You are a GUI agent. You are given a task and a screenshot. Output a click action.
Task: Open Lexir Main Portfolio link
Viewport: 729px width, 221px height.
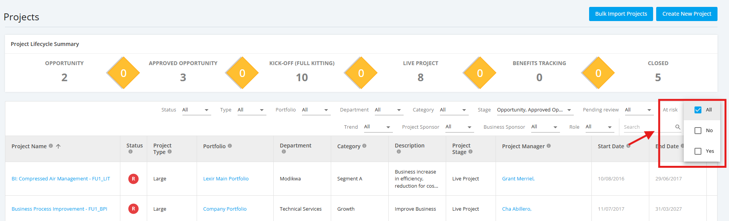pyautogui.click(x=226, y=179)
